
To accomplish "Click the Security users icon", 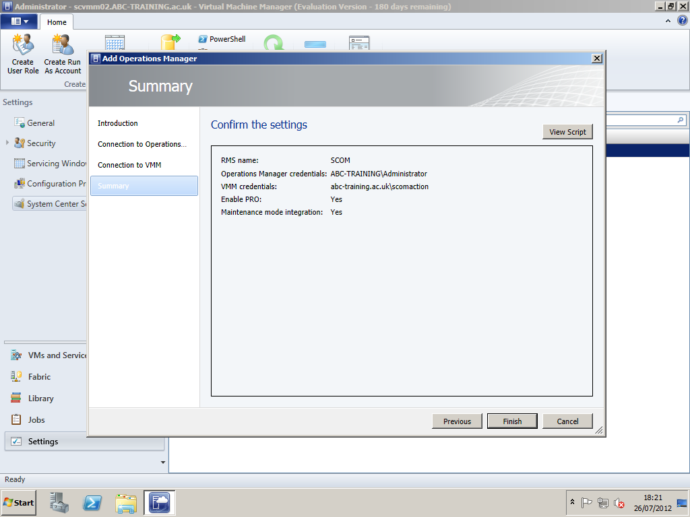I will [20, 143].
